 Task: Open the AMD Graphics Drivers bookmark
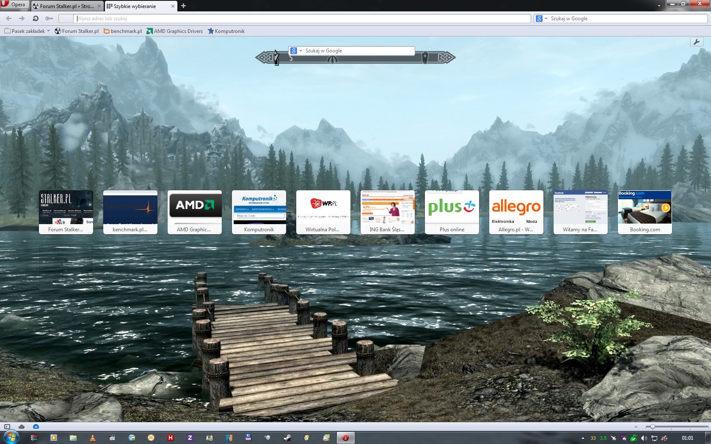click(x=175, y=31)
